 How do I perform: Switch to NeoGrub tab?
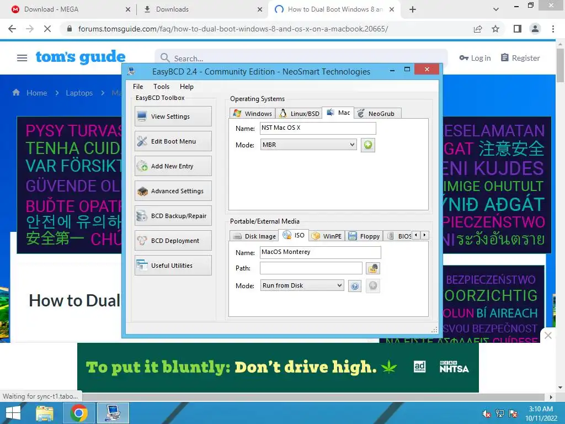[377, 114]
